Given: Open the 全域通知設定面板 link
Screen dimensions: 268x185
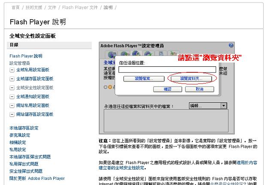Looking at the screenshot, I should pos(33,97).
